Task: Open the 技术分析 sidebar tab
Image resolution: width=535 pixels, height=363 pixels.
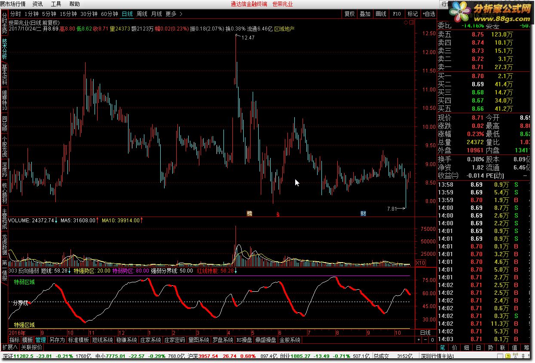Action: [4, 50]
